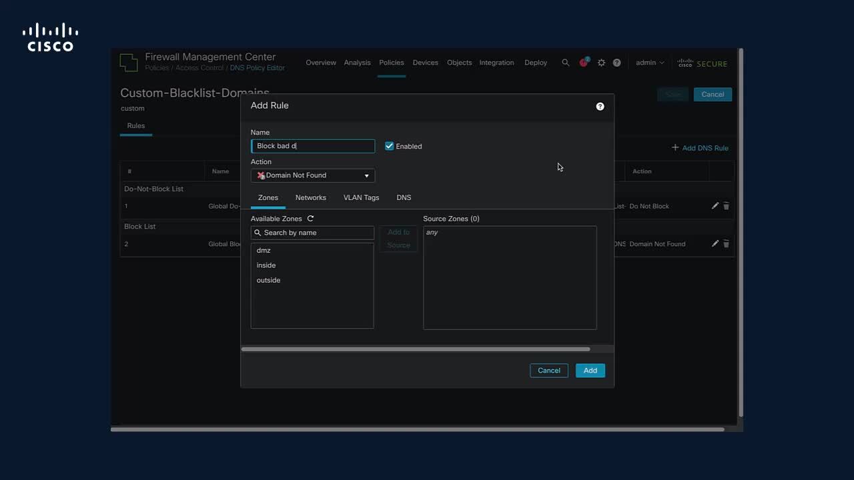Switch to the Networks tab

311,197
